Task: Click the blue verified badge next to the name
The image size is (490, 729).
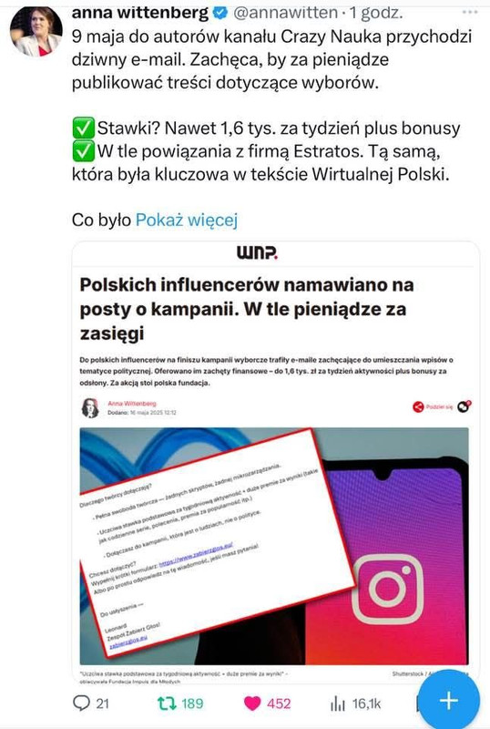Action: (219, 13)
